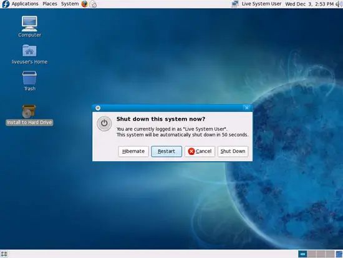343x258 pixels.
Task: Click the Restart button
Action: click(x=167, y=151)
